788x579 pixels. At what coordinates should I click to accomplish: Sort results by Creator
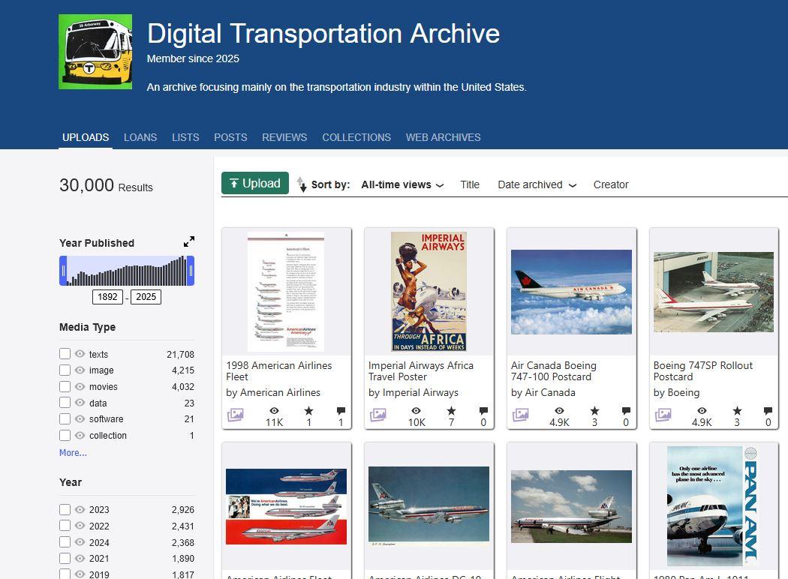(611, 184)
